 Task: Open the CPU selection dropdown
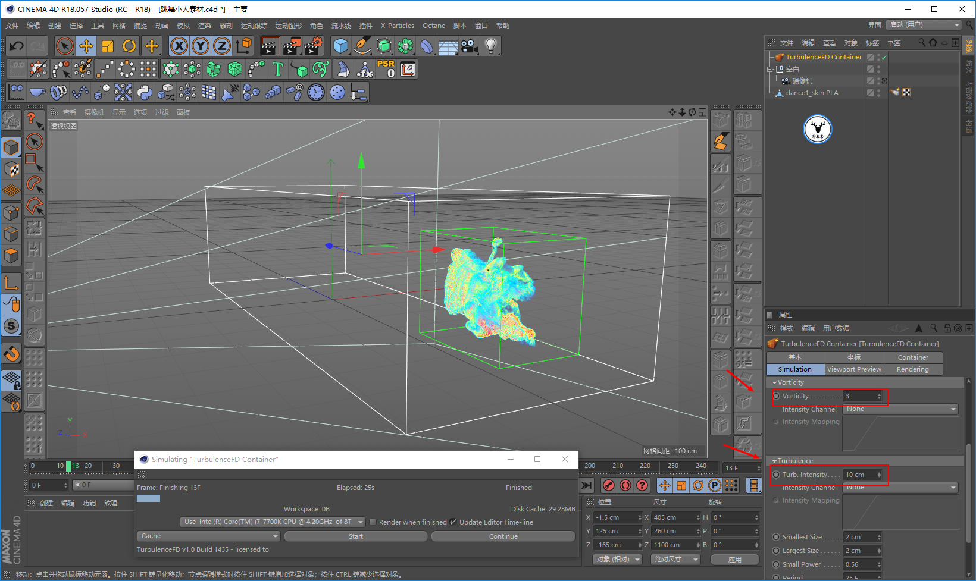tap(273, 522)
